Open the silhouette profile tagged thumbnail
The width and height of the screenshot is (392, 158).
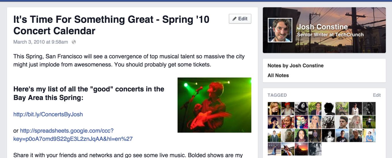pyautogui.click(x=328, y=109)
